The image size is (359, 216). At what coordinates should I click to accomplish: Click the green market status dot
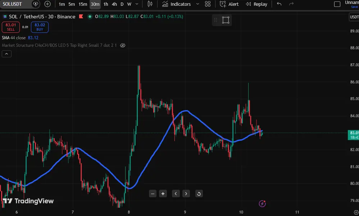point(90,17)
